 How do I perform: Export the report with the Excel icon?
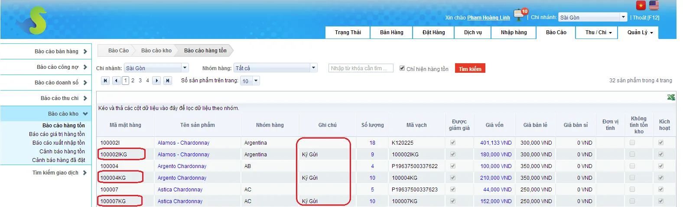671,97
